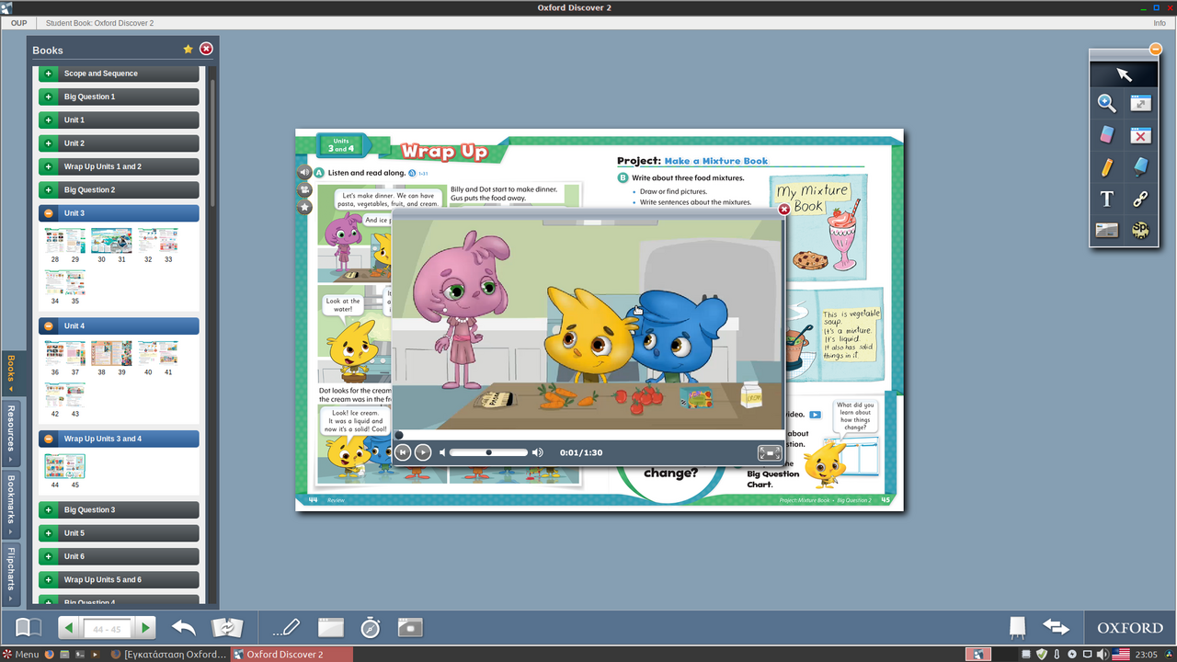Collapse Unit 4 section
1177x662 pixels.
(119, 325)
